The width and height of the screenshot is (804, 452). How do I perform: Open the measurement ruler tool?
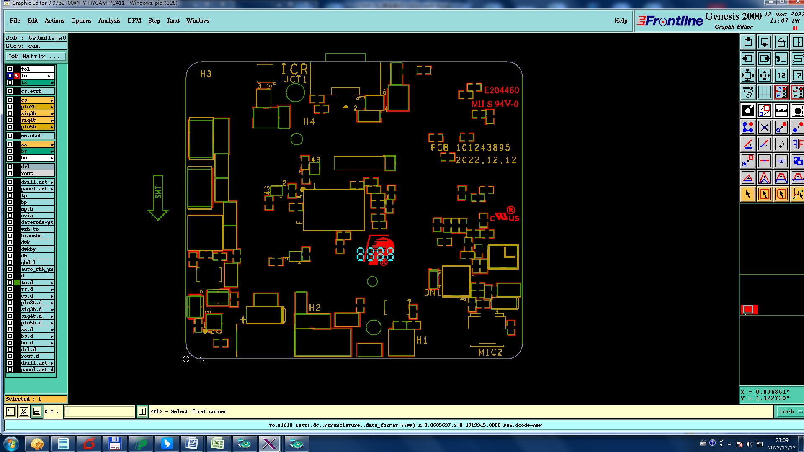click(x=781, y=111)
